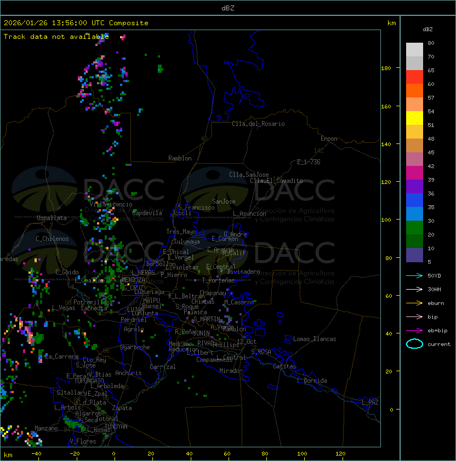Select the yellow eburn arrow symbol

(x=414, y=303)
